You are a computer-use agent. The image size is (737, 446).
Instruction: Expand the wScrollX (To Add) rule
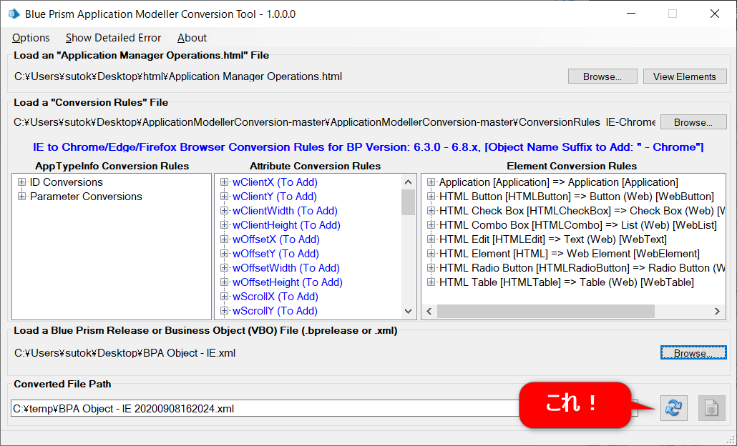224,297
